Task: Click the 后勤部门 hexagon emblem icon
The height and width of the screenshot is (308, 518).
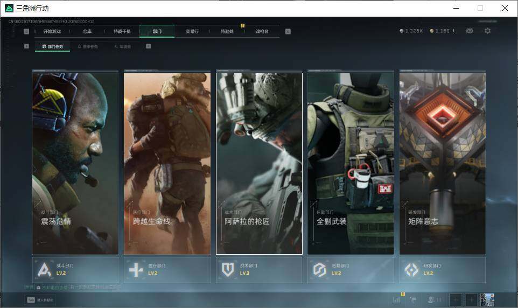Action: 319,270
